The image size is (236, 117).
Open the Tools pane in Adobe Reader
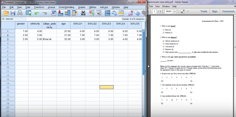pos(204,11)
